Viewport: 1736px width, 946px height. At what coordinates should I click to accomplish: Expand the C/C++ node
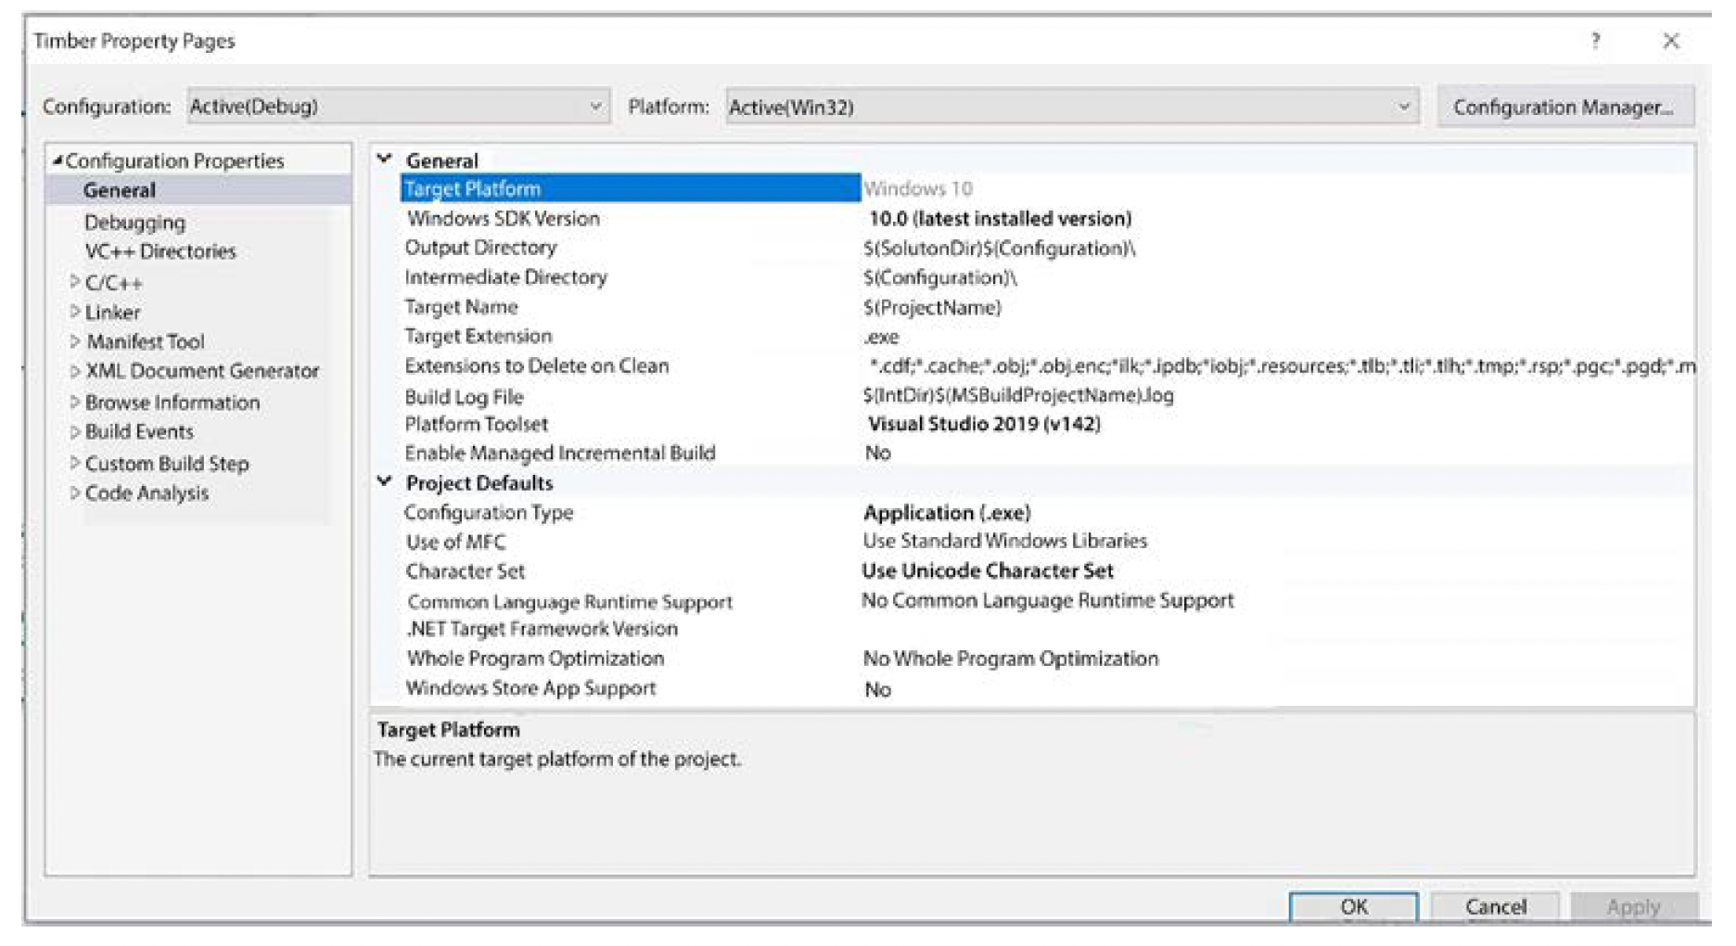click(75, 282)
